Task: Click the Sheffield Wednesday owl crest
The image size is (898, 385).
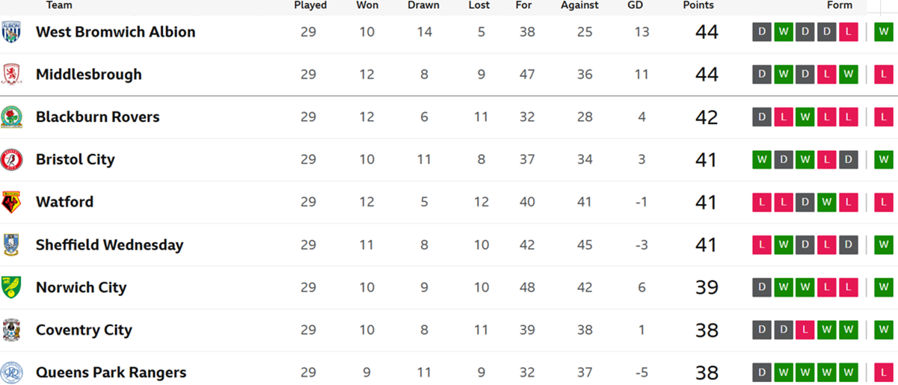Action: click(10, 245)
